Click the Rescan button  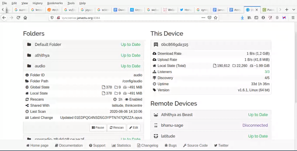coord(116,128)
